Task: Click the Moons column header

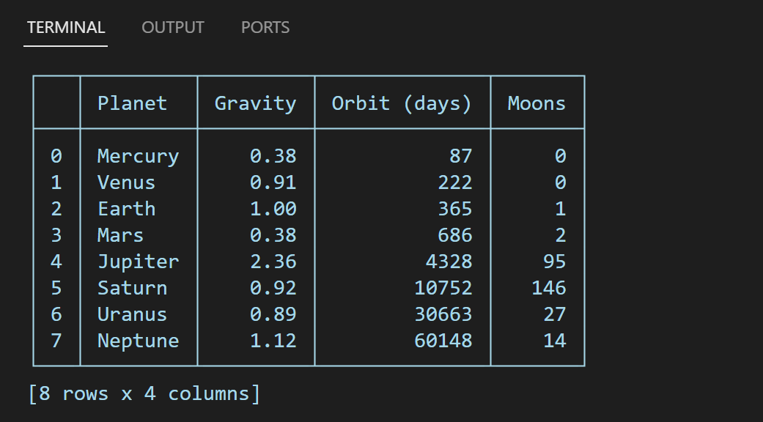Action: pos(537,103)
